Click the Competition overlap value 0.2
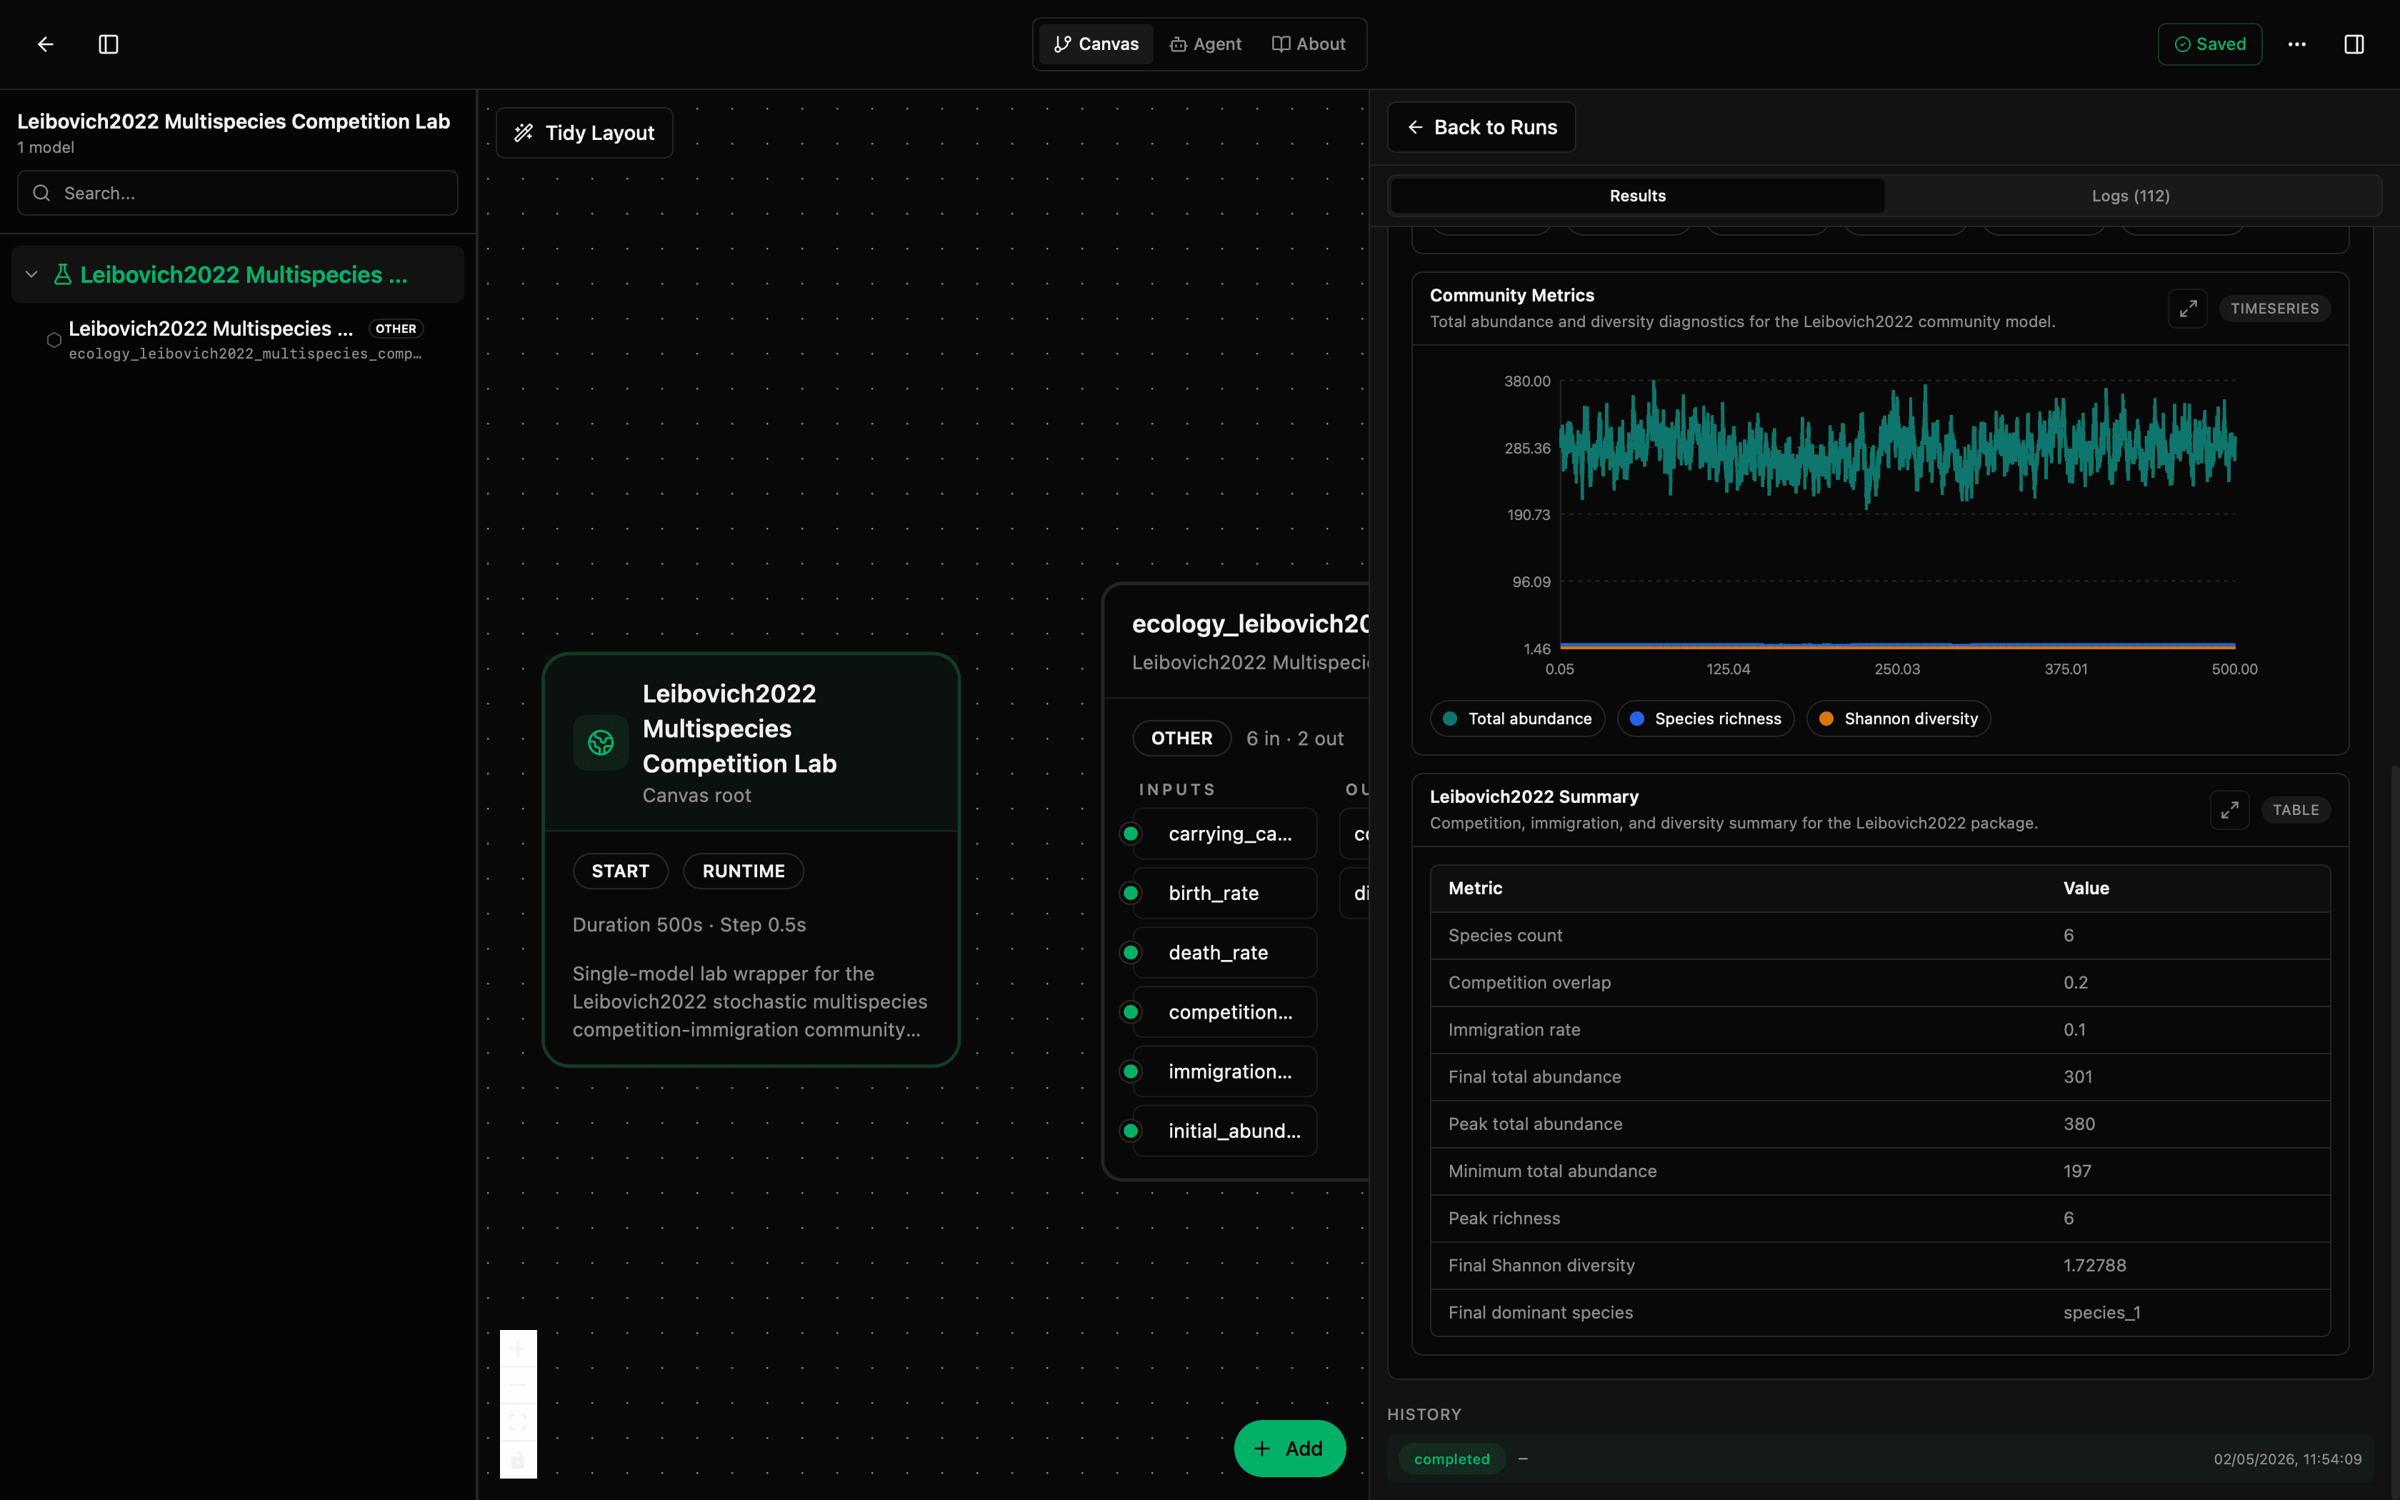The width and height of the screenshot is (2400, 1500). tap(2076, 982)
